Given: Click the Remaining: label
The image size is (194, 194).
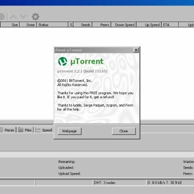Looking at the screenshot, I should (x=67, y=162).
